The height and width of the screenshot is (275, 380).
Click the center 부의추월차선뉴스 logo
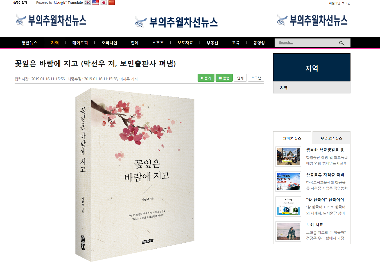[176, 22]
